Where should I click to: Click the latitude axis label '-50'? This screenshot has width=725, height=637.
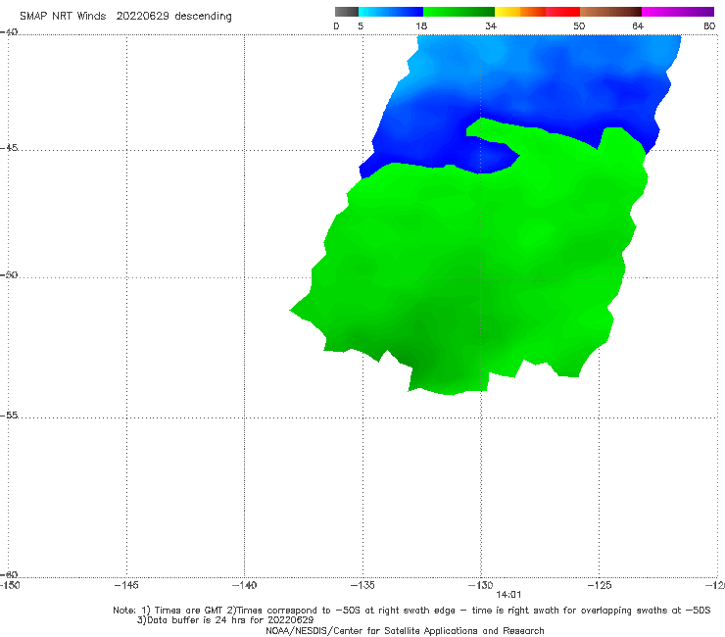pos(9,274)
